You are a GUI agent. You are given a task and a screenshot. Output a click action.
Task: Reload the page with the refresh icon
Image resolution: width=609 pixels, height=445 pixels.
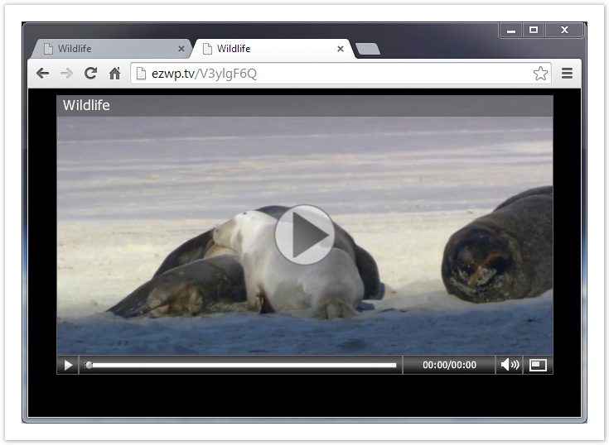90,73
